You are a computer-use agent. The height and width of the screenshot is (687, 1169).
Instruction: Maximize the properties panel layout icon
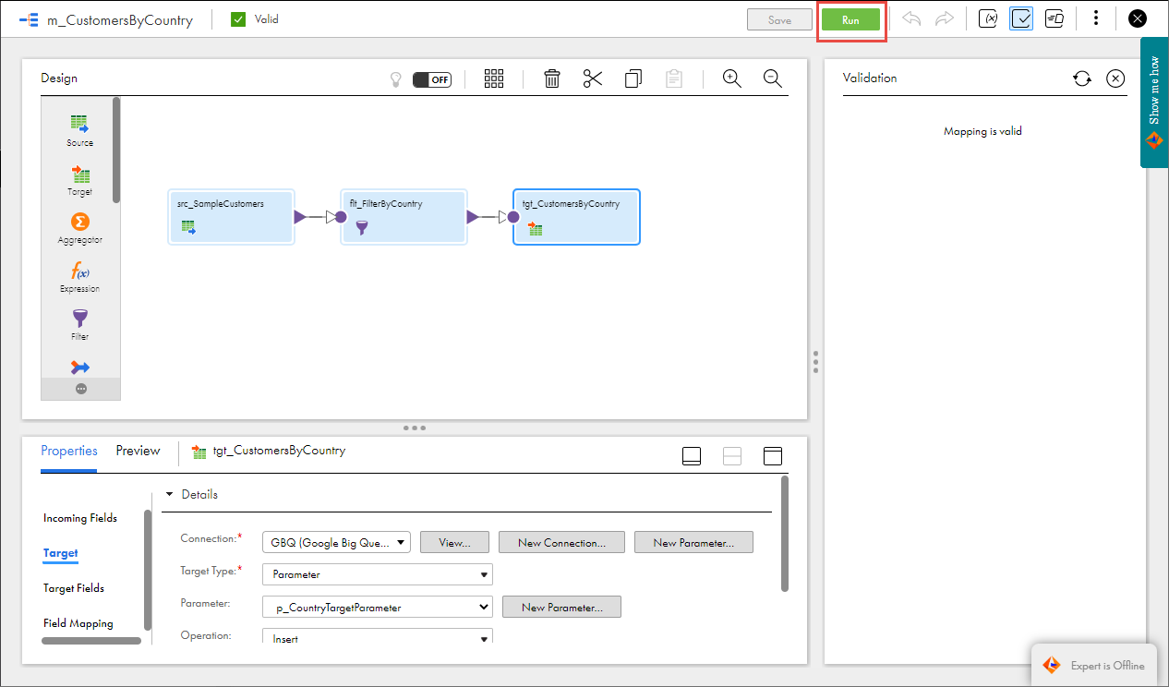773,456
